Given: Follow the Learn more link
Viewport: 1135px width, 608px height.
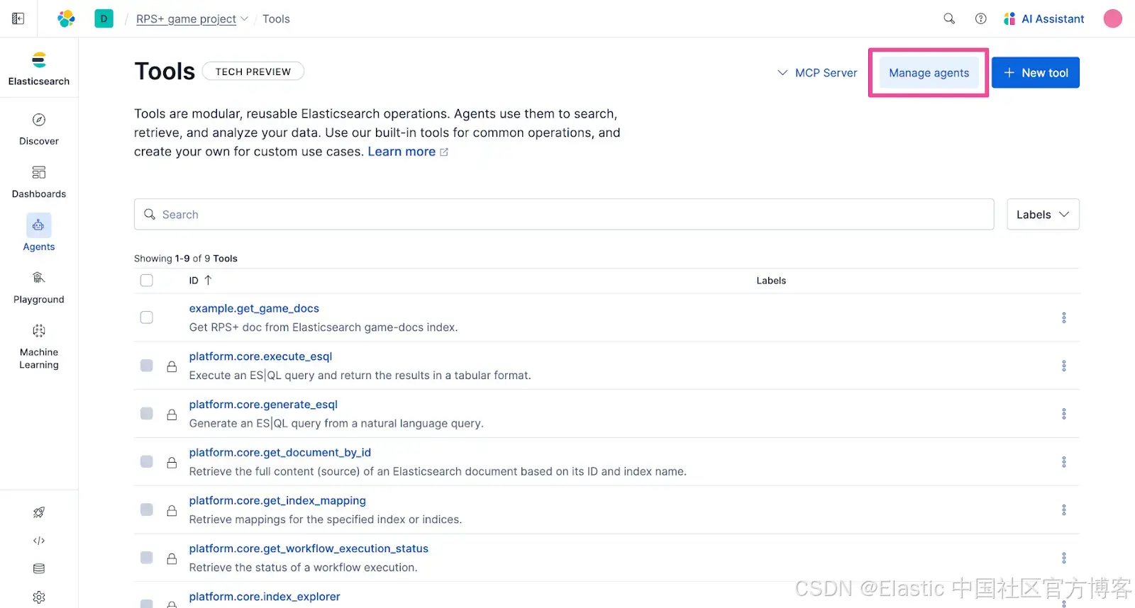Looking at the screenshot, I should coord(408,152).
